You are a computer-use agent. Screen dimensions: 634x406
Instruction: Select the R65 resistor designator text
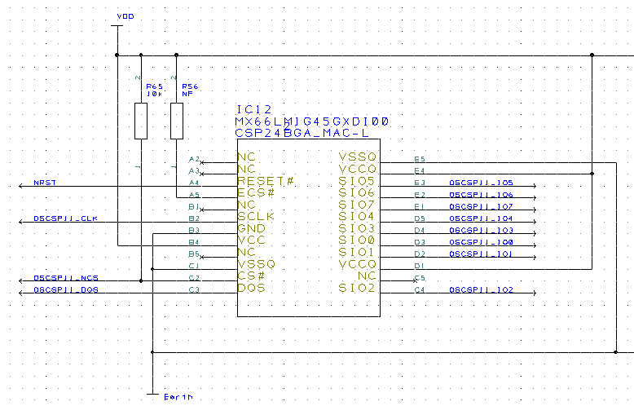[155, 86]
